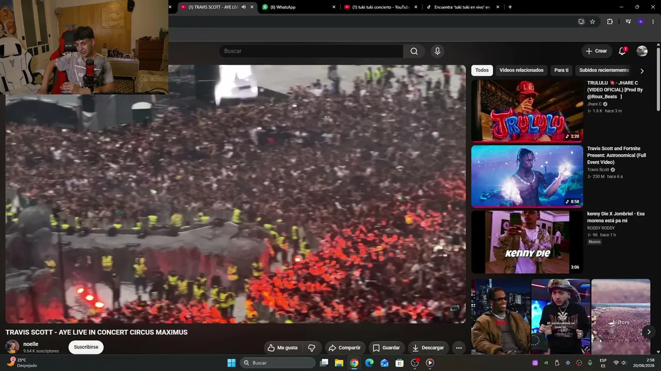Click the Travis Scott concert video player
This screenshot has width=661, height=371.
tap(235, 194)
